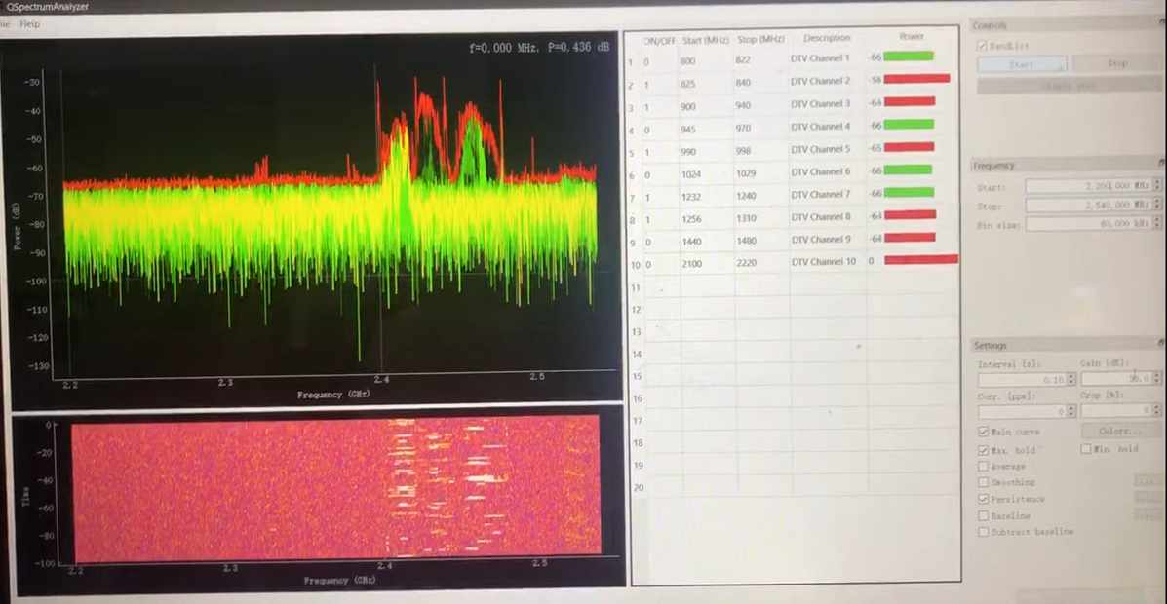Float the Settings dock panel icon
1167x604 pixels.
(1160, 345)
